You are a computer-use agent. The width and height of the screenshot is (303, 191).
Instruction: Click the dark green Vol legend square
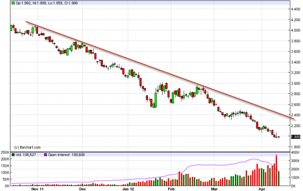click(x=13, y=155)
